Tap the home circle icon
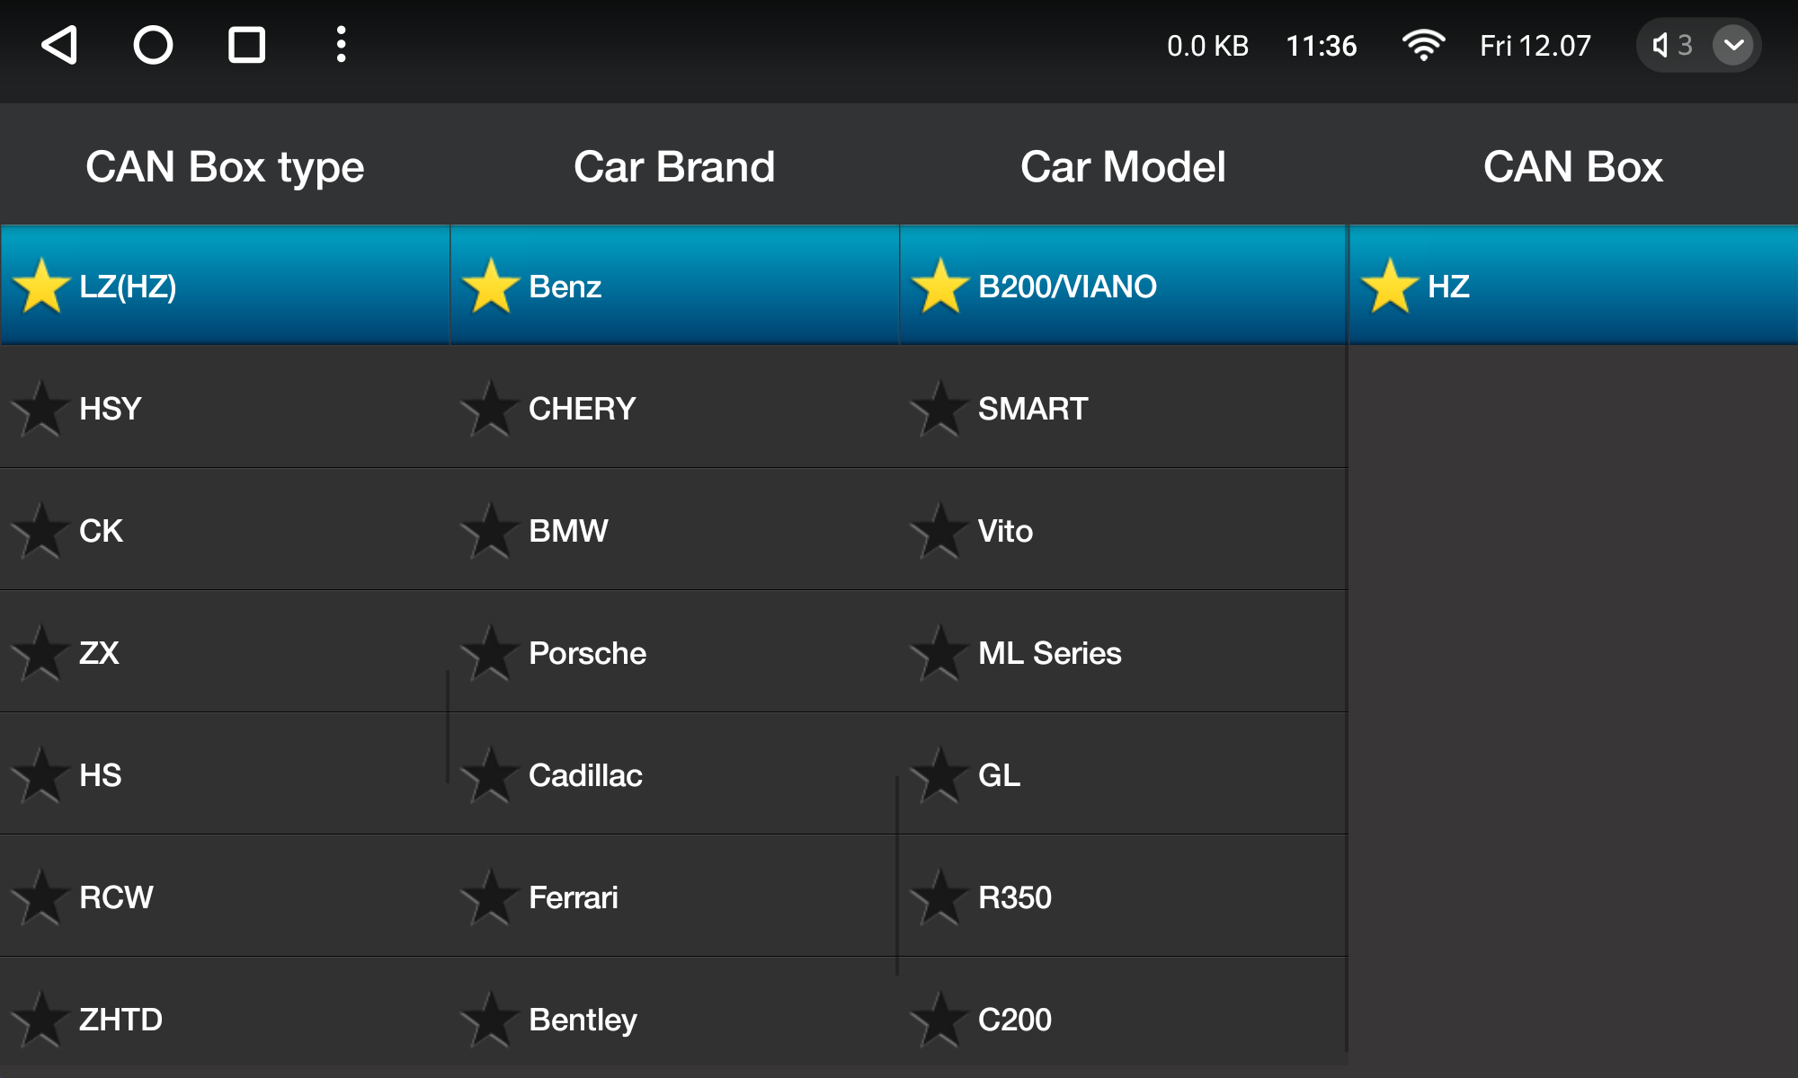Image resolution: width=1798 pixels, height=1078 pixels. coord(153,45)
